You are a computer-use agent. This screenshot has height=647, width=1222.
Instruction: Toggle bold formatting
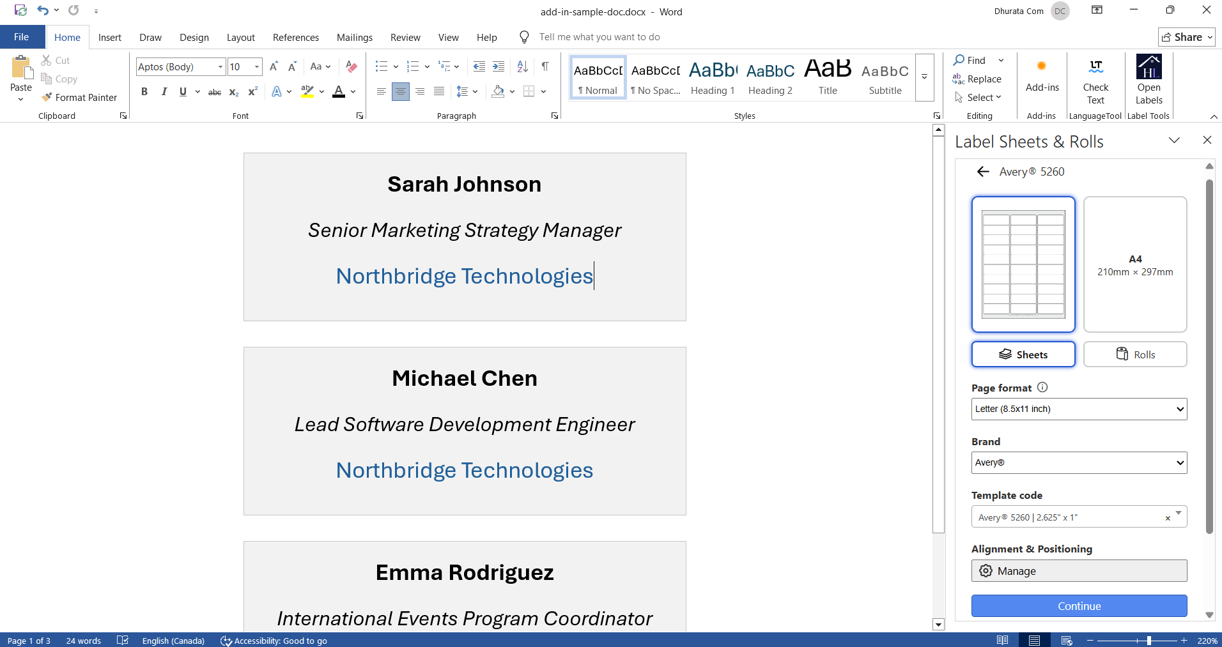[x=144, y=91]
